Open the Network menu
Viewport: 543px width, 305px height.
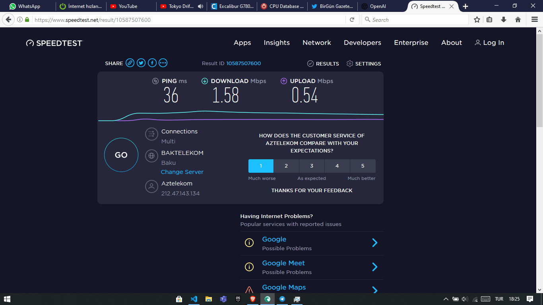pyautogui.click(x=317, y=43)
